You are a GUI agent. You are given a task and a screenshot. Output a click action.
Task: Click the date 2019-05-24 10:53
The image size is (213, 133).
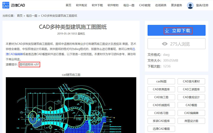tap(67, 34)
